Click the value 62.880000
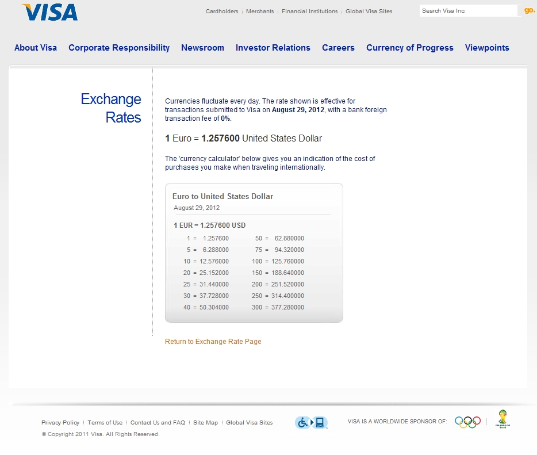The image size is (537, 455). tap(289, 238)
